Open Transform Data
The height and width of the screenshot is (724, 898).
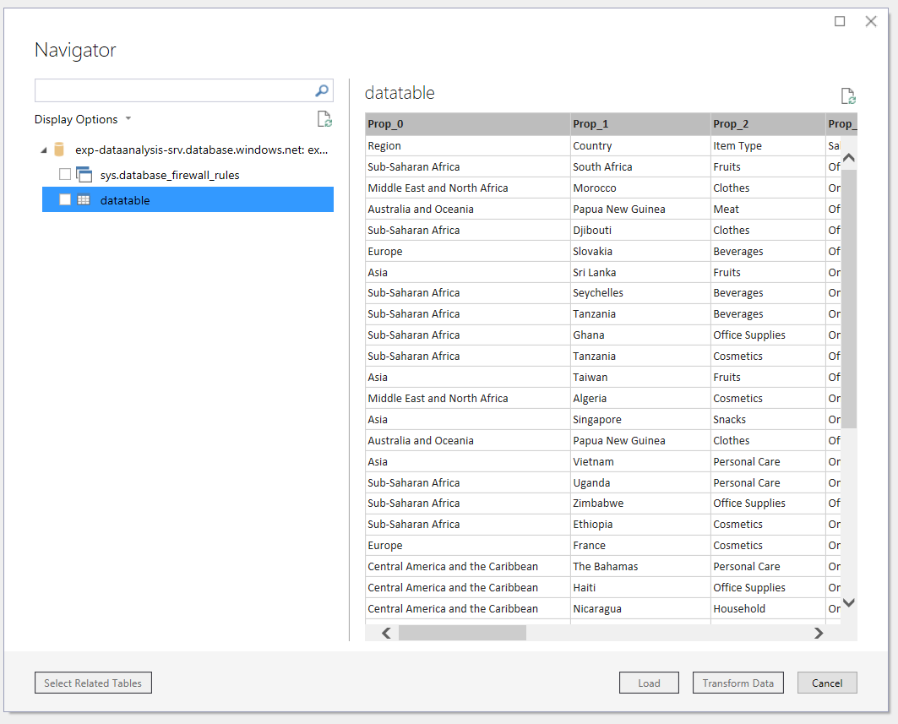point(737,683)
